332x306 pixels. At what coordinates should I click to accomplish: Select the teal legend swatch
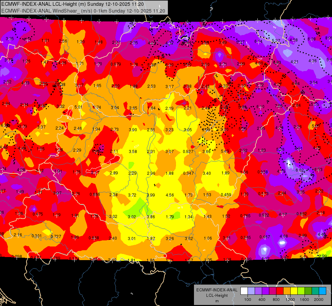click(x=315, y=291)
